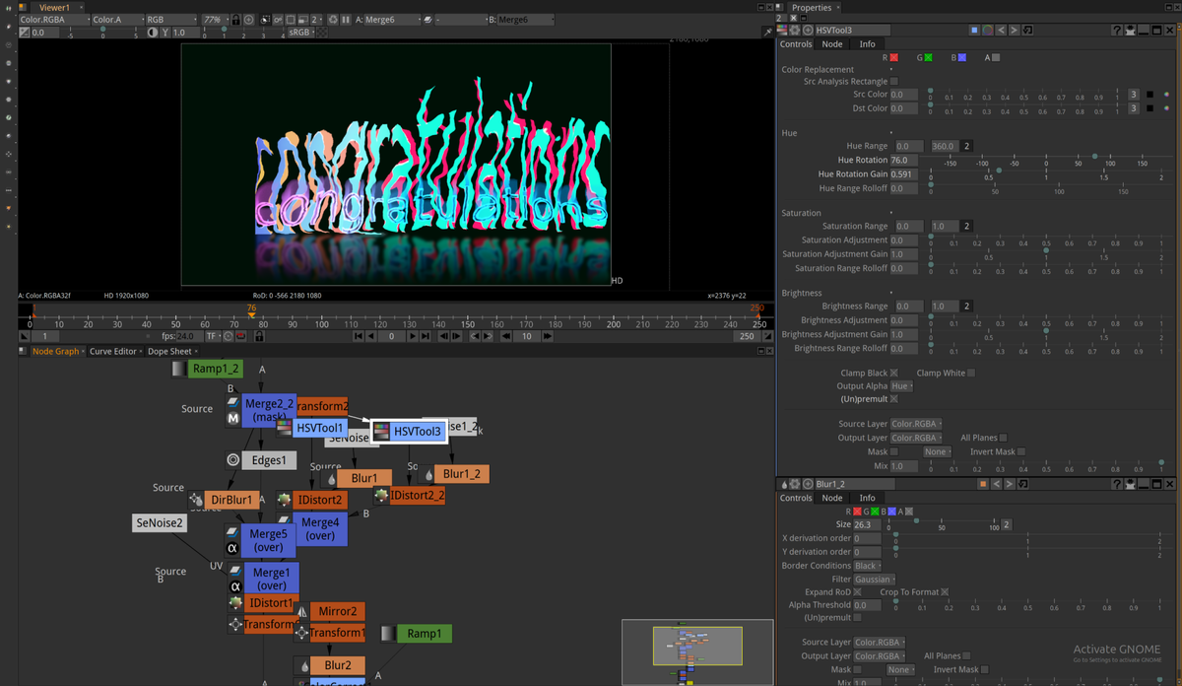
Task: Click the Blur1_2 panel color square icon
Action: (x=982, y=484)
